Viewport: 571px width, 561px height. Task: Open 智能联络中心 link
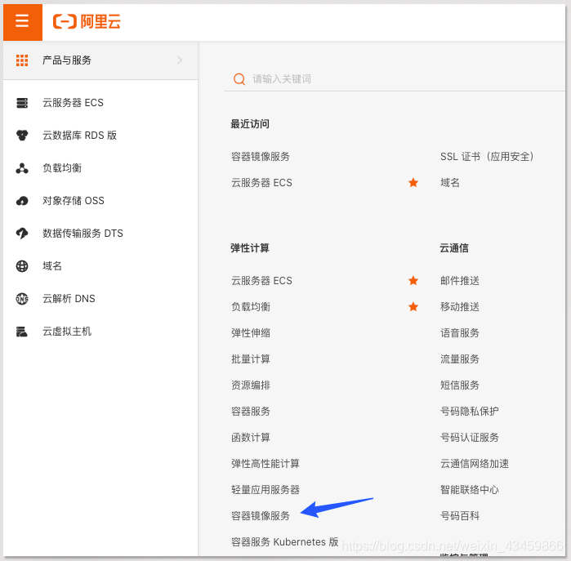click(x=470, y=490)
